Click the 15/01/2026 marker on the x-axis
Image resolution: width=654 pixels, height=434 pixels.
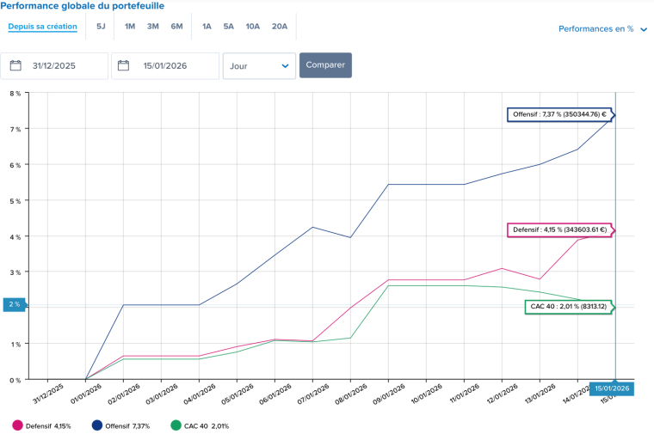(614, 388)
